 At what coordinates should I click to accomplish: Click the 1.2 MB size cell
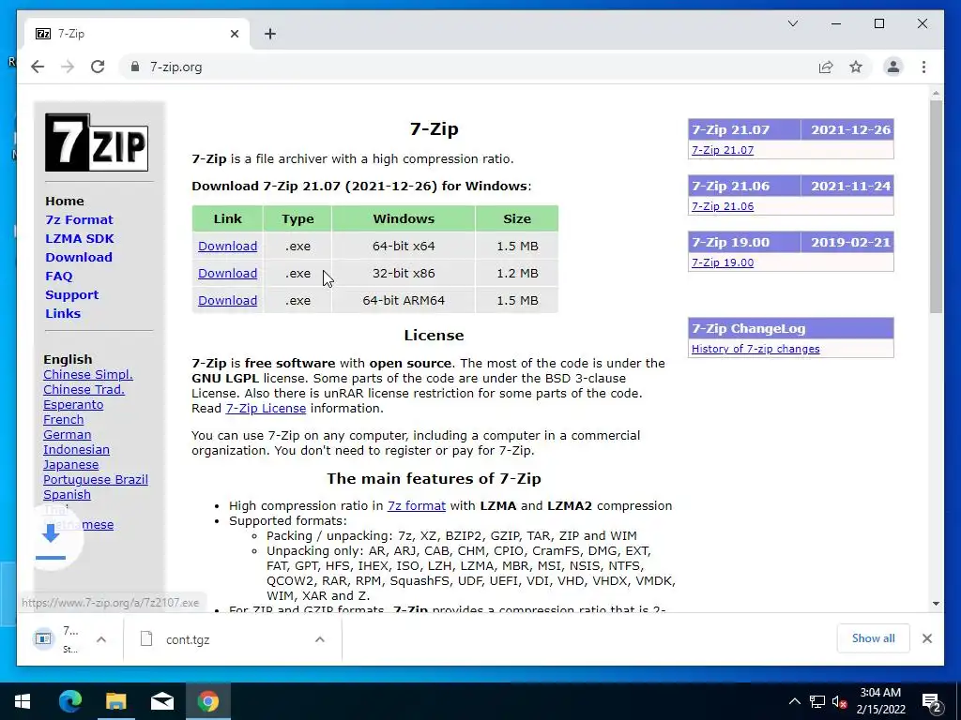[x=517, y=273]
